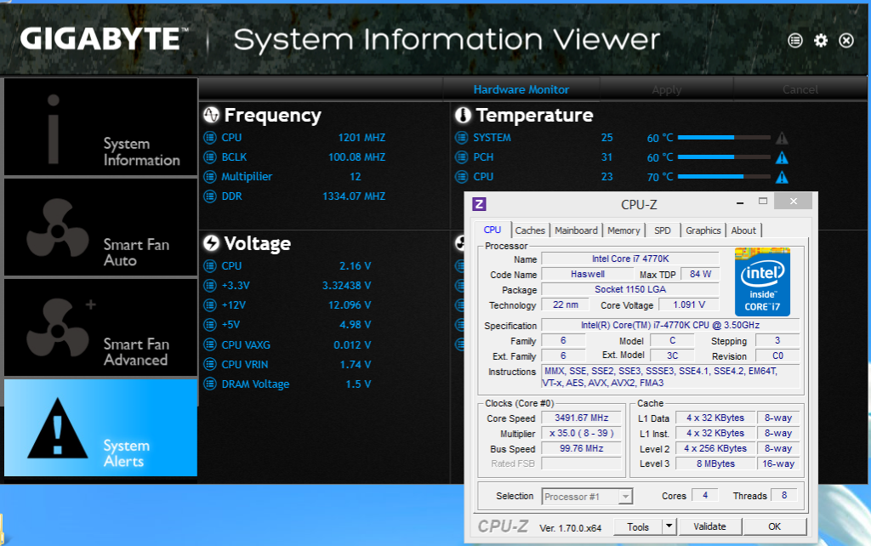Click the Intel Core i7 badge
Screen dimensions: 871x546
click(762, 282)
